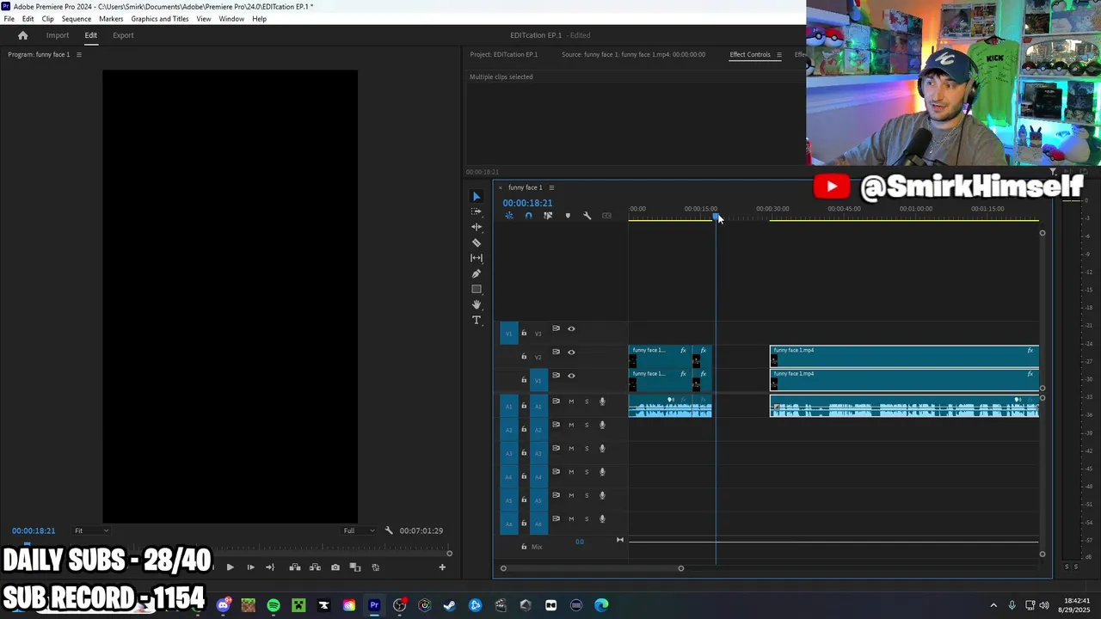Click the Lift button in Program monitor
Image resolution: width=1101 pixels, height=619 pixels.
tap(295, 567)
